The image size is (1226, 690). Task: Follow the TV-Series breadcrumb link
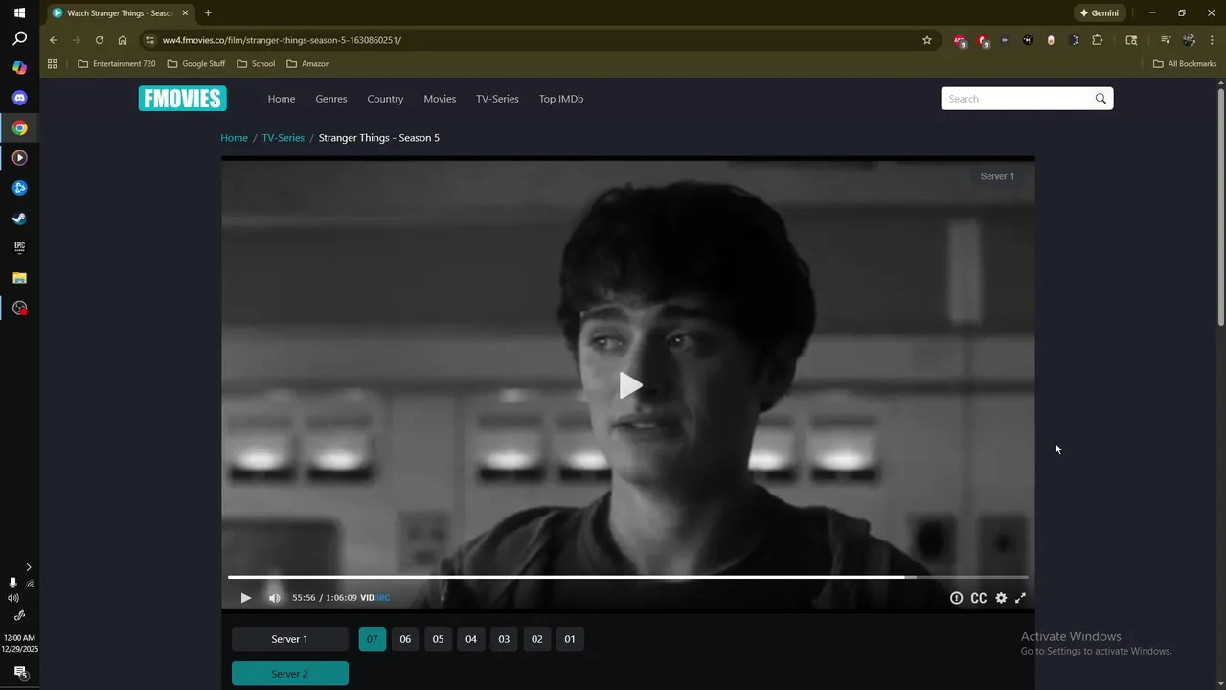point(284,138)
